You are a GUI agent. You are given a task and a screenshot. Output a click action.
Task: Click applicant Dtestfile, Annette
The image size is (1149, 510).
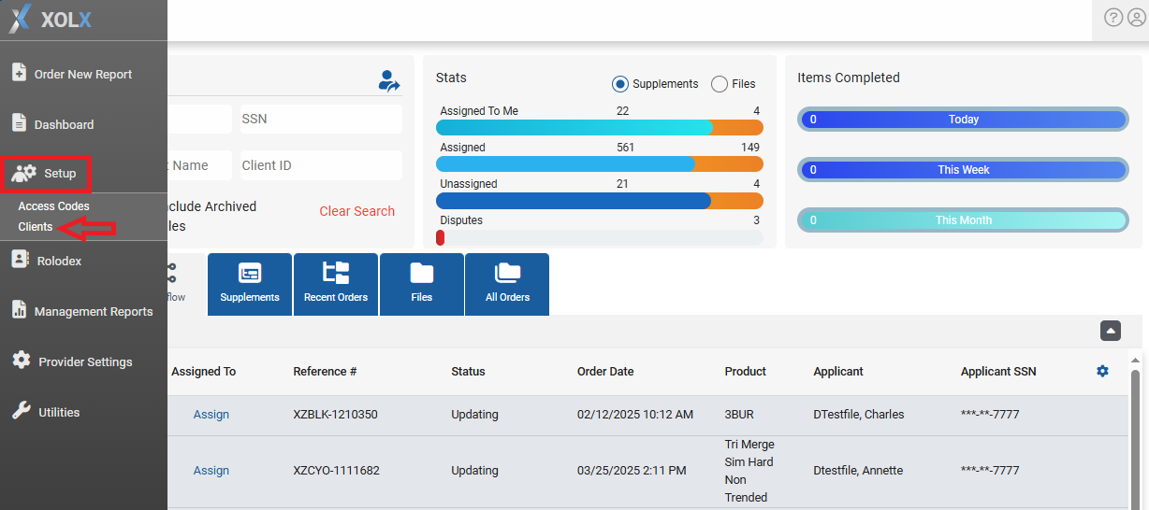pos(858,471)
